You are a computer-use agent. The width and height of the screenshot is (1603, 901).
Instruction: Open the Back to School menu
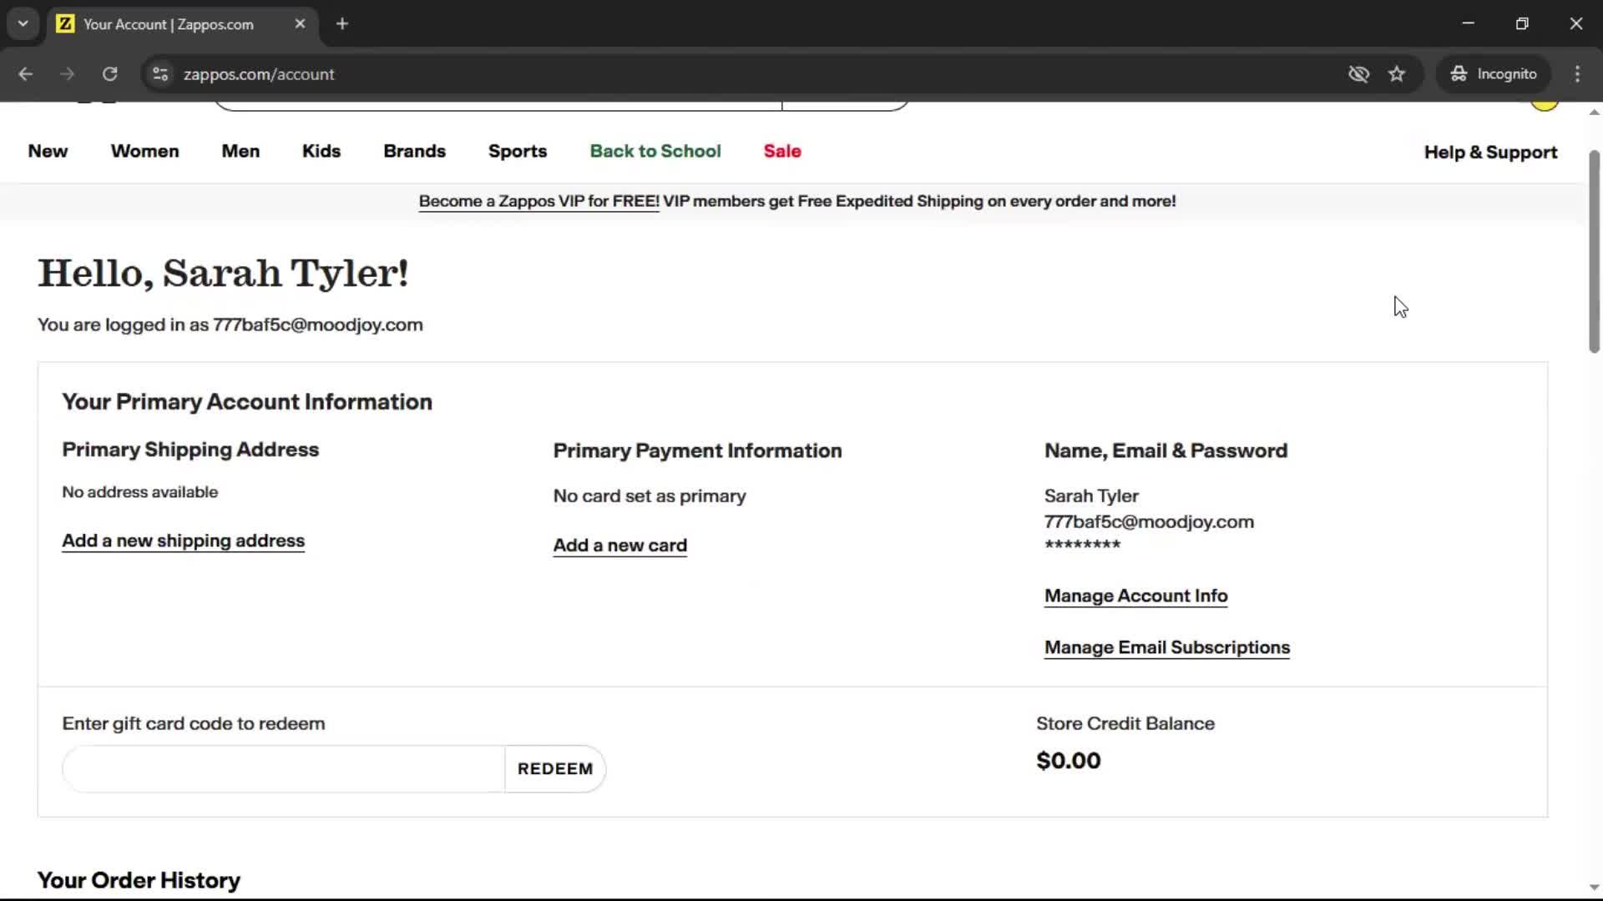click(x=655, y=151)
